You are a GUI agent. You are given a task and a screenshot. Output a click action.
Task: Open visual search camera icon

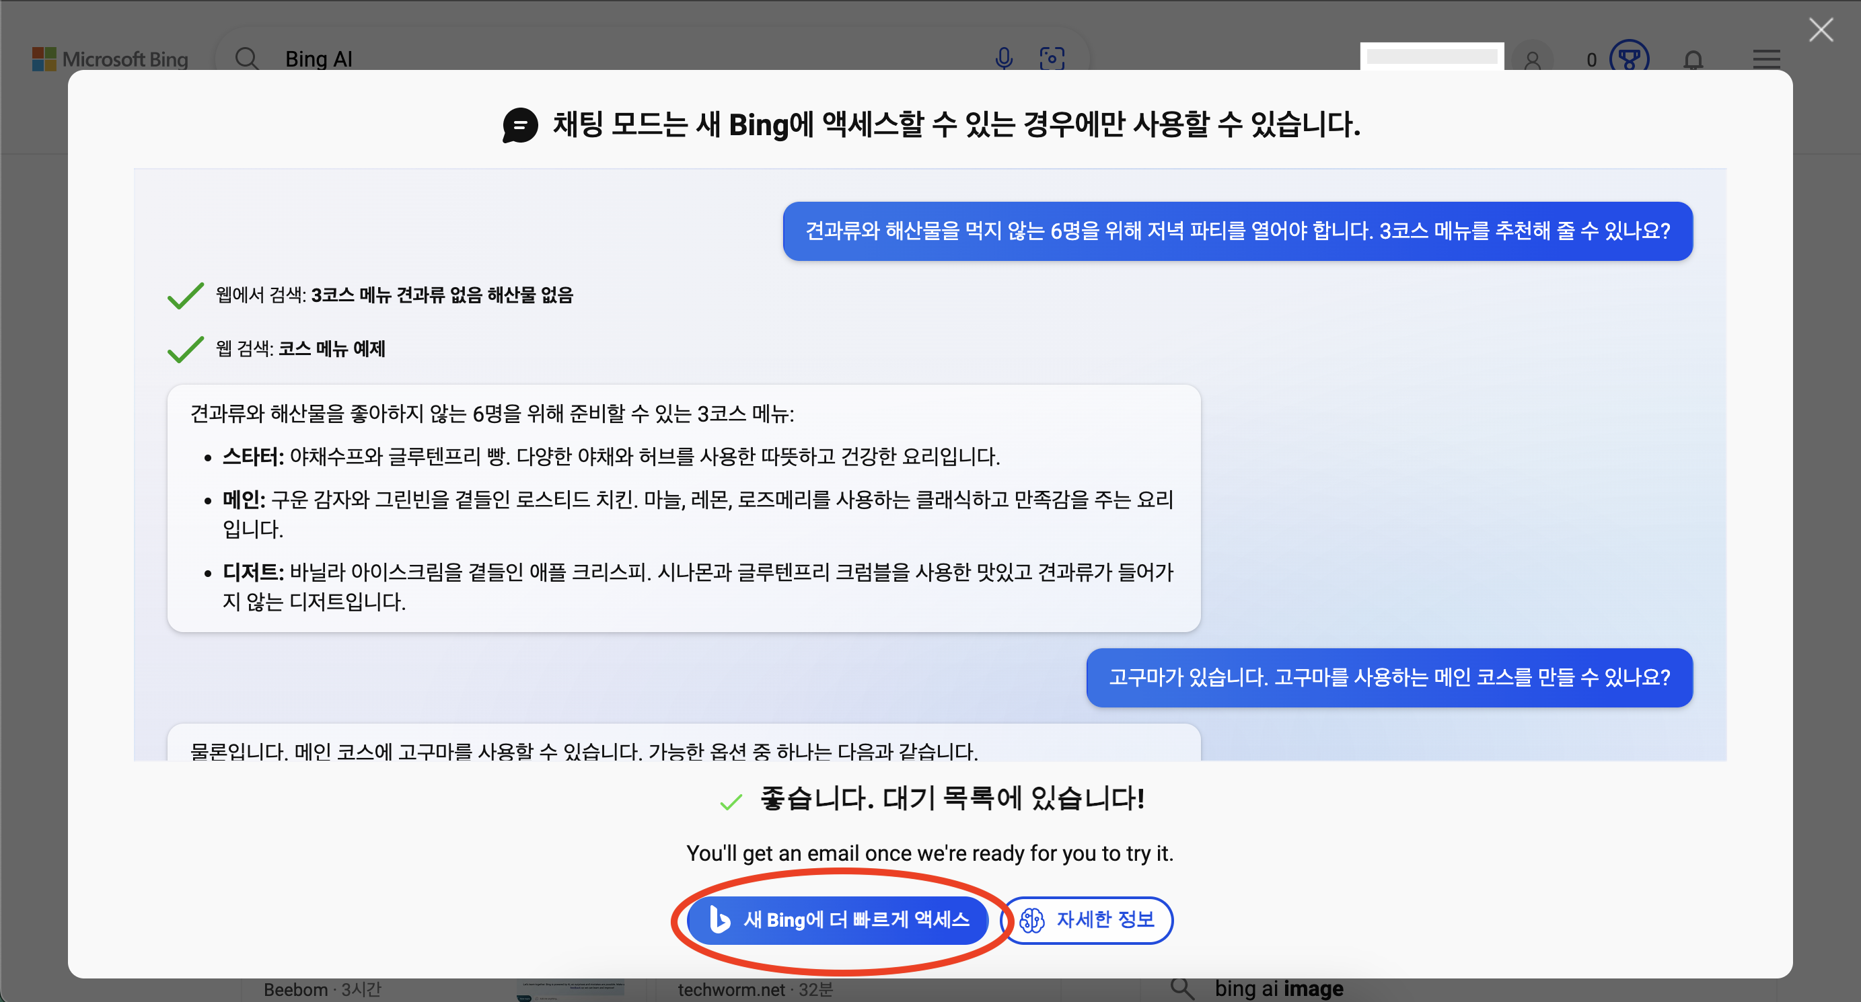(x=1052, y=58)
